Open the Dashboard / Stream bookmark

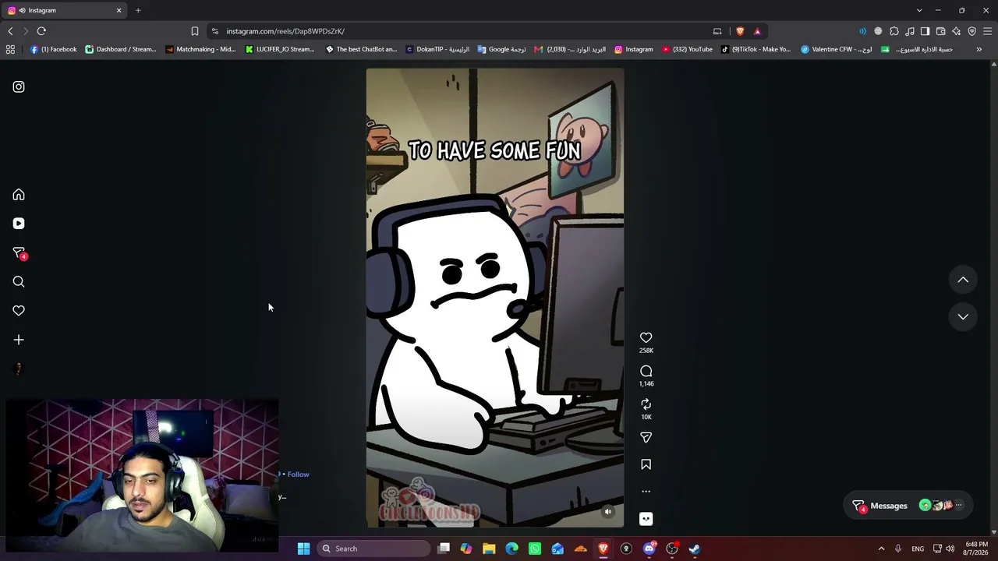121,49
